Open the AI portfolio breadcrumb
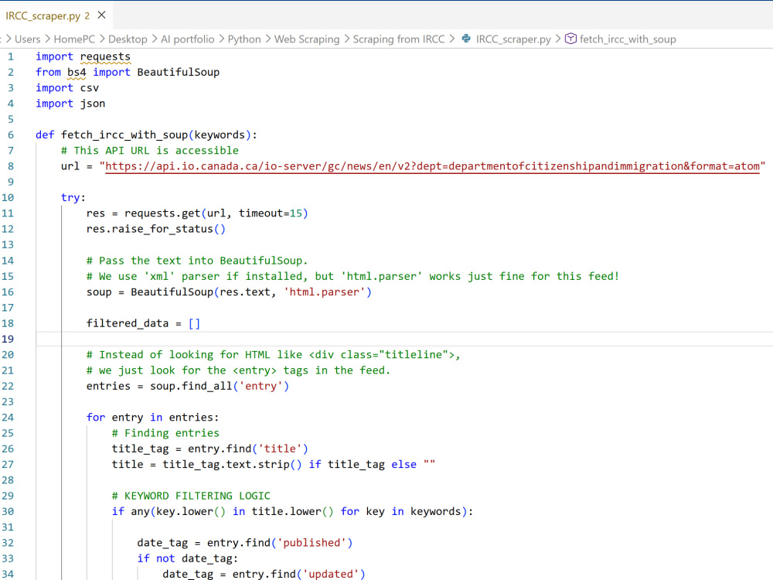This screenshot has height=580, width=773. click(x=187, y=39)
